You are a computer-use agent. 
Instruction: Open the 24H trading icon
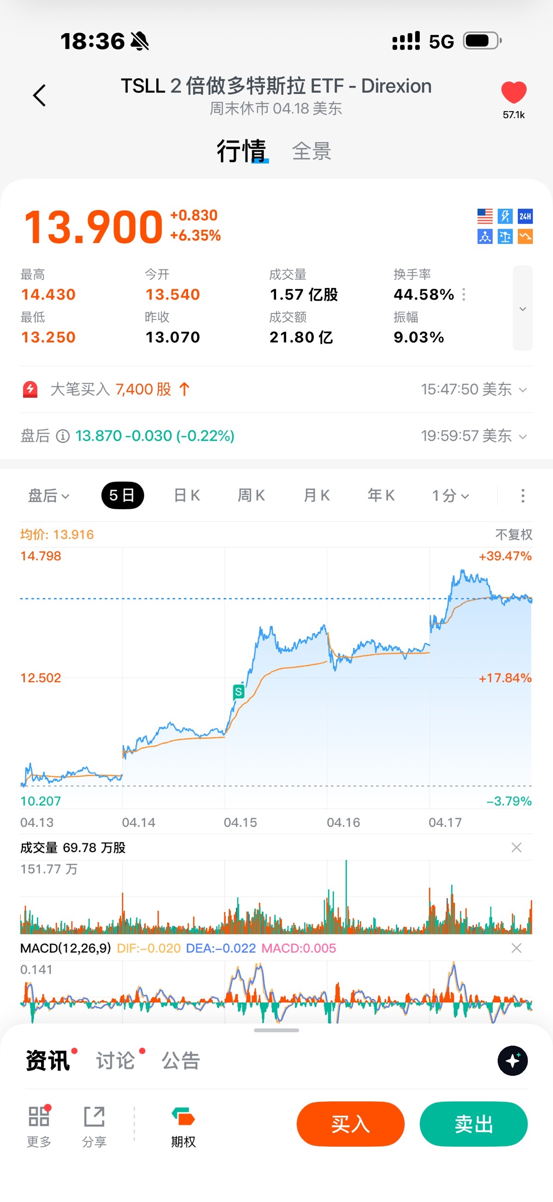pyautogui.click(x=525, y=216)
